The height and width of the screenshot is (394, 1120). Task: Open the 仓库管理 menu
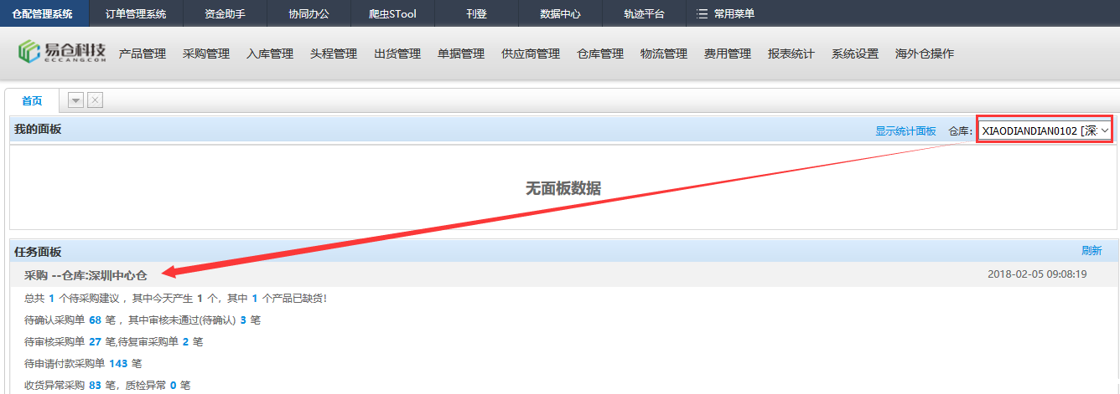tap(600, 54)
